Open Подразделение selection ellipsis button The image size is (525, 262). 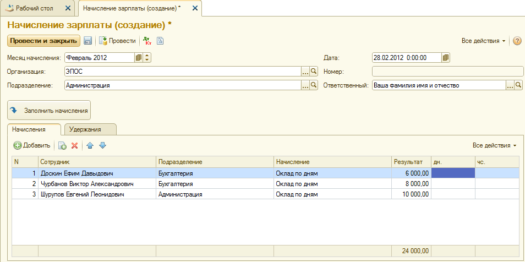coord(305,85)
